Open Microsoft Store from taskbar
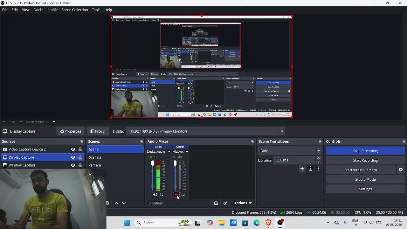 (245, 223)
